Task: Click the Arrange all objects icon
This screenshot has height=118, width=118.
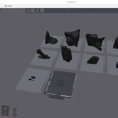Action: pyautogui.click(x=42, y=10)
